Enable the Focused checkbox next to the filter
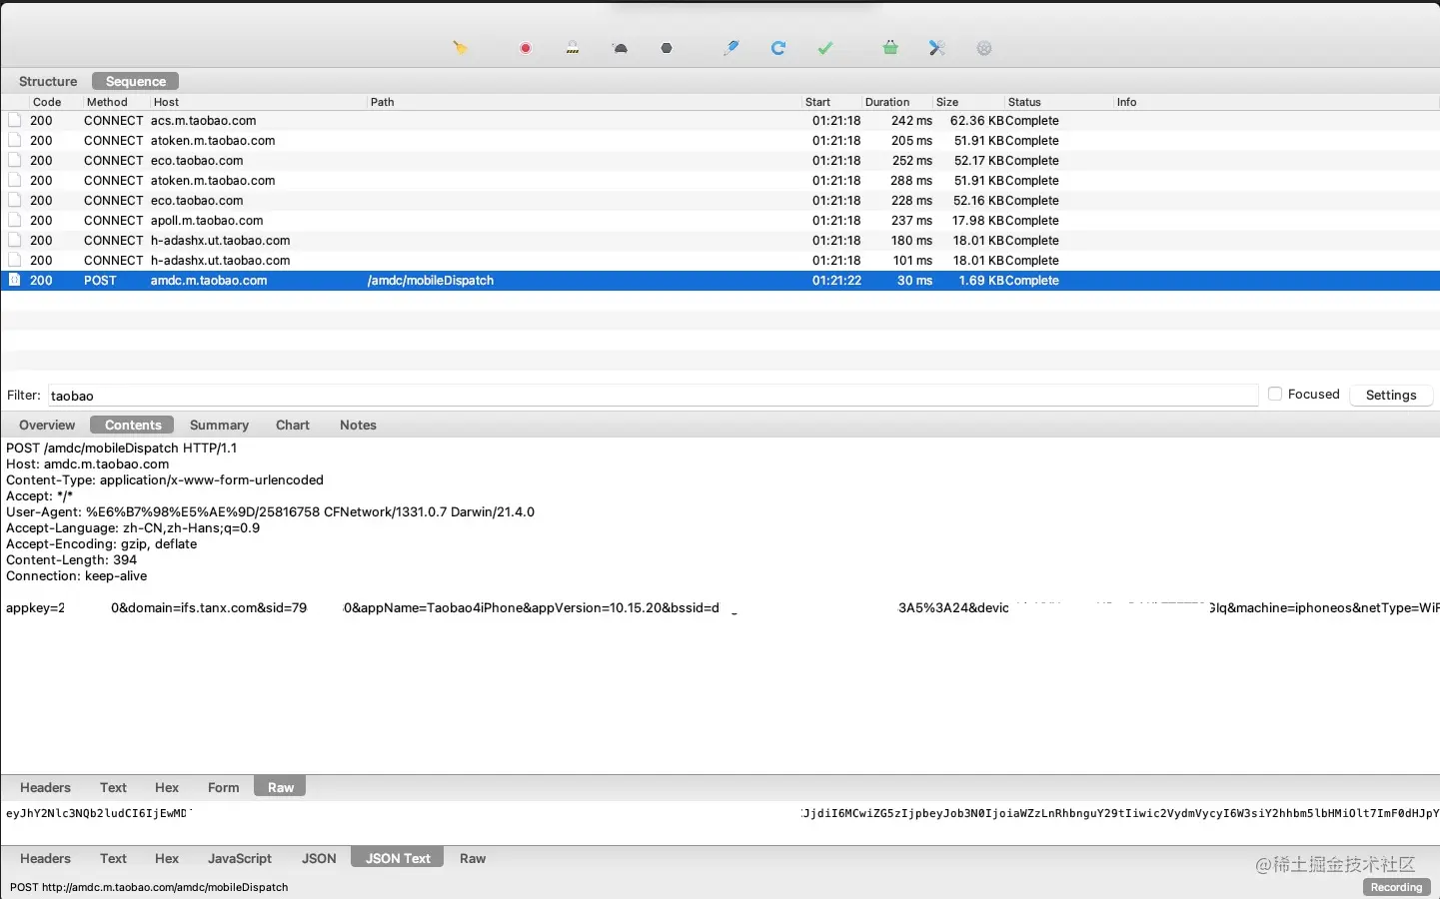Image resolution: width=1440 pixels, height=899 pixels. tap(1275, 394)
